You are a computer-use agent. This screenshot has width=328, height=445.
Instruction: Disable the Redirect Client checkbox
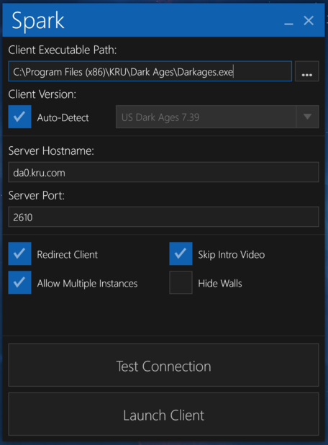(19, 253)
